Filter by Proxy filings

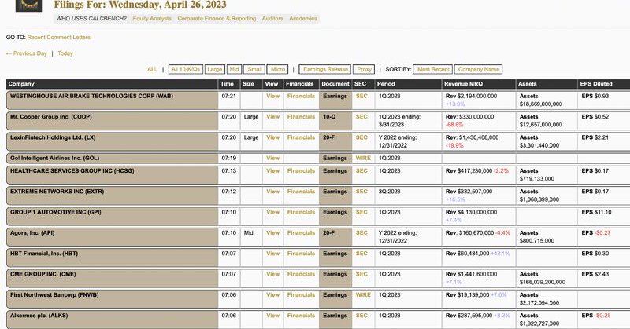[364, 69]
